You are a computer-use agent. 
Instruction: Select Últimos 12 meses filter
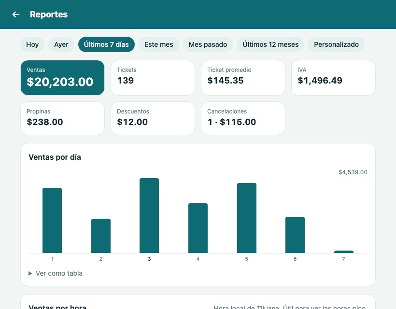[x=270, y=44]
